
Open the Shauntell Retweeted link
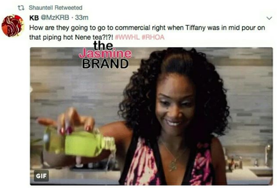[x=55, y=7]
